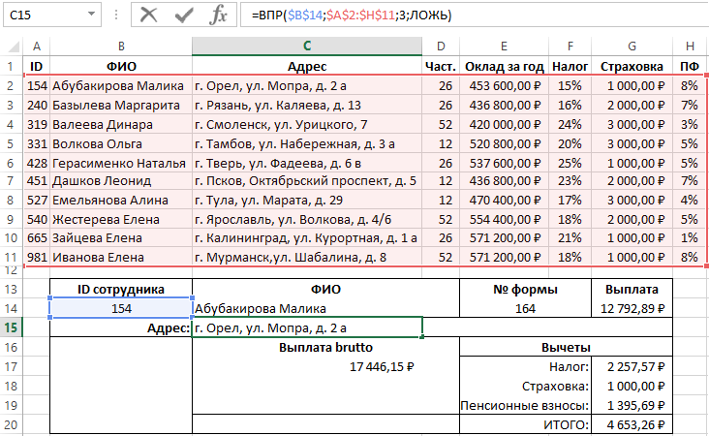Click the 'Налог' header cell in row 1
Viewport: 709px width, 436px height.
[x=570, y=67]
